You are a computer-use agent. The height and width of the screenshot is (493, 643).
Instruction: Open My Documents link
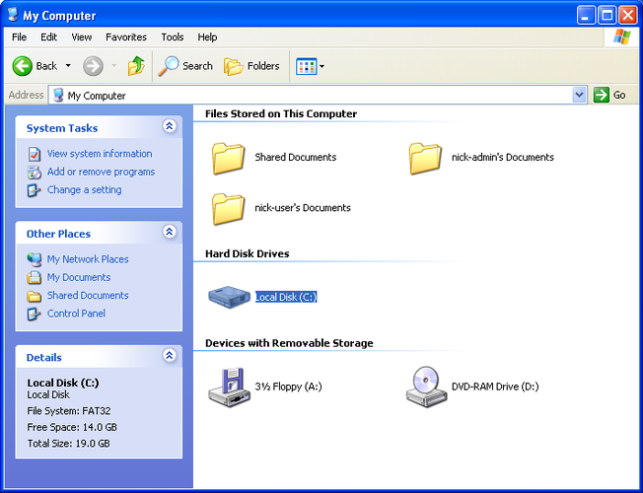(x=79, y=277)
